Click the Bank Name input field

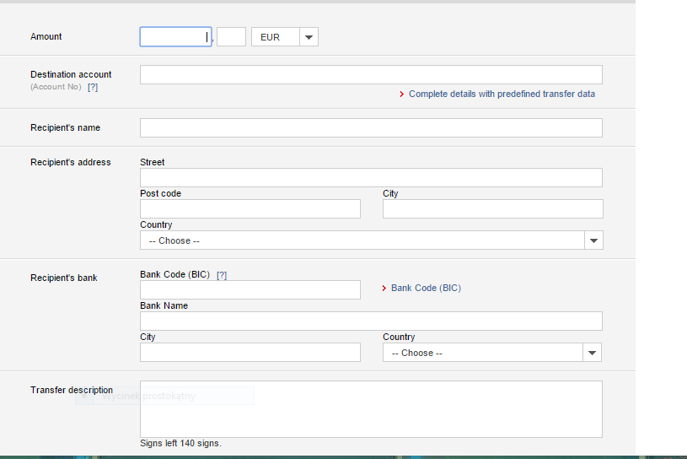(371, 321)
